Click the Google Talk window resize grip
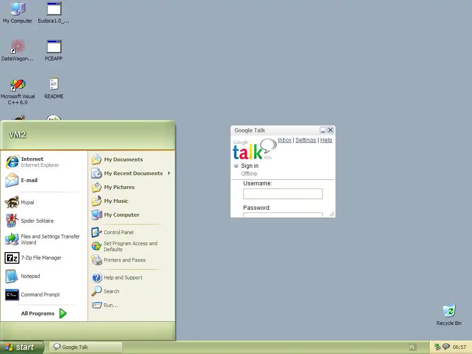The width and height of the screenshot is (472, 354). pos(332,214)
